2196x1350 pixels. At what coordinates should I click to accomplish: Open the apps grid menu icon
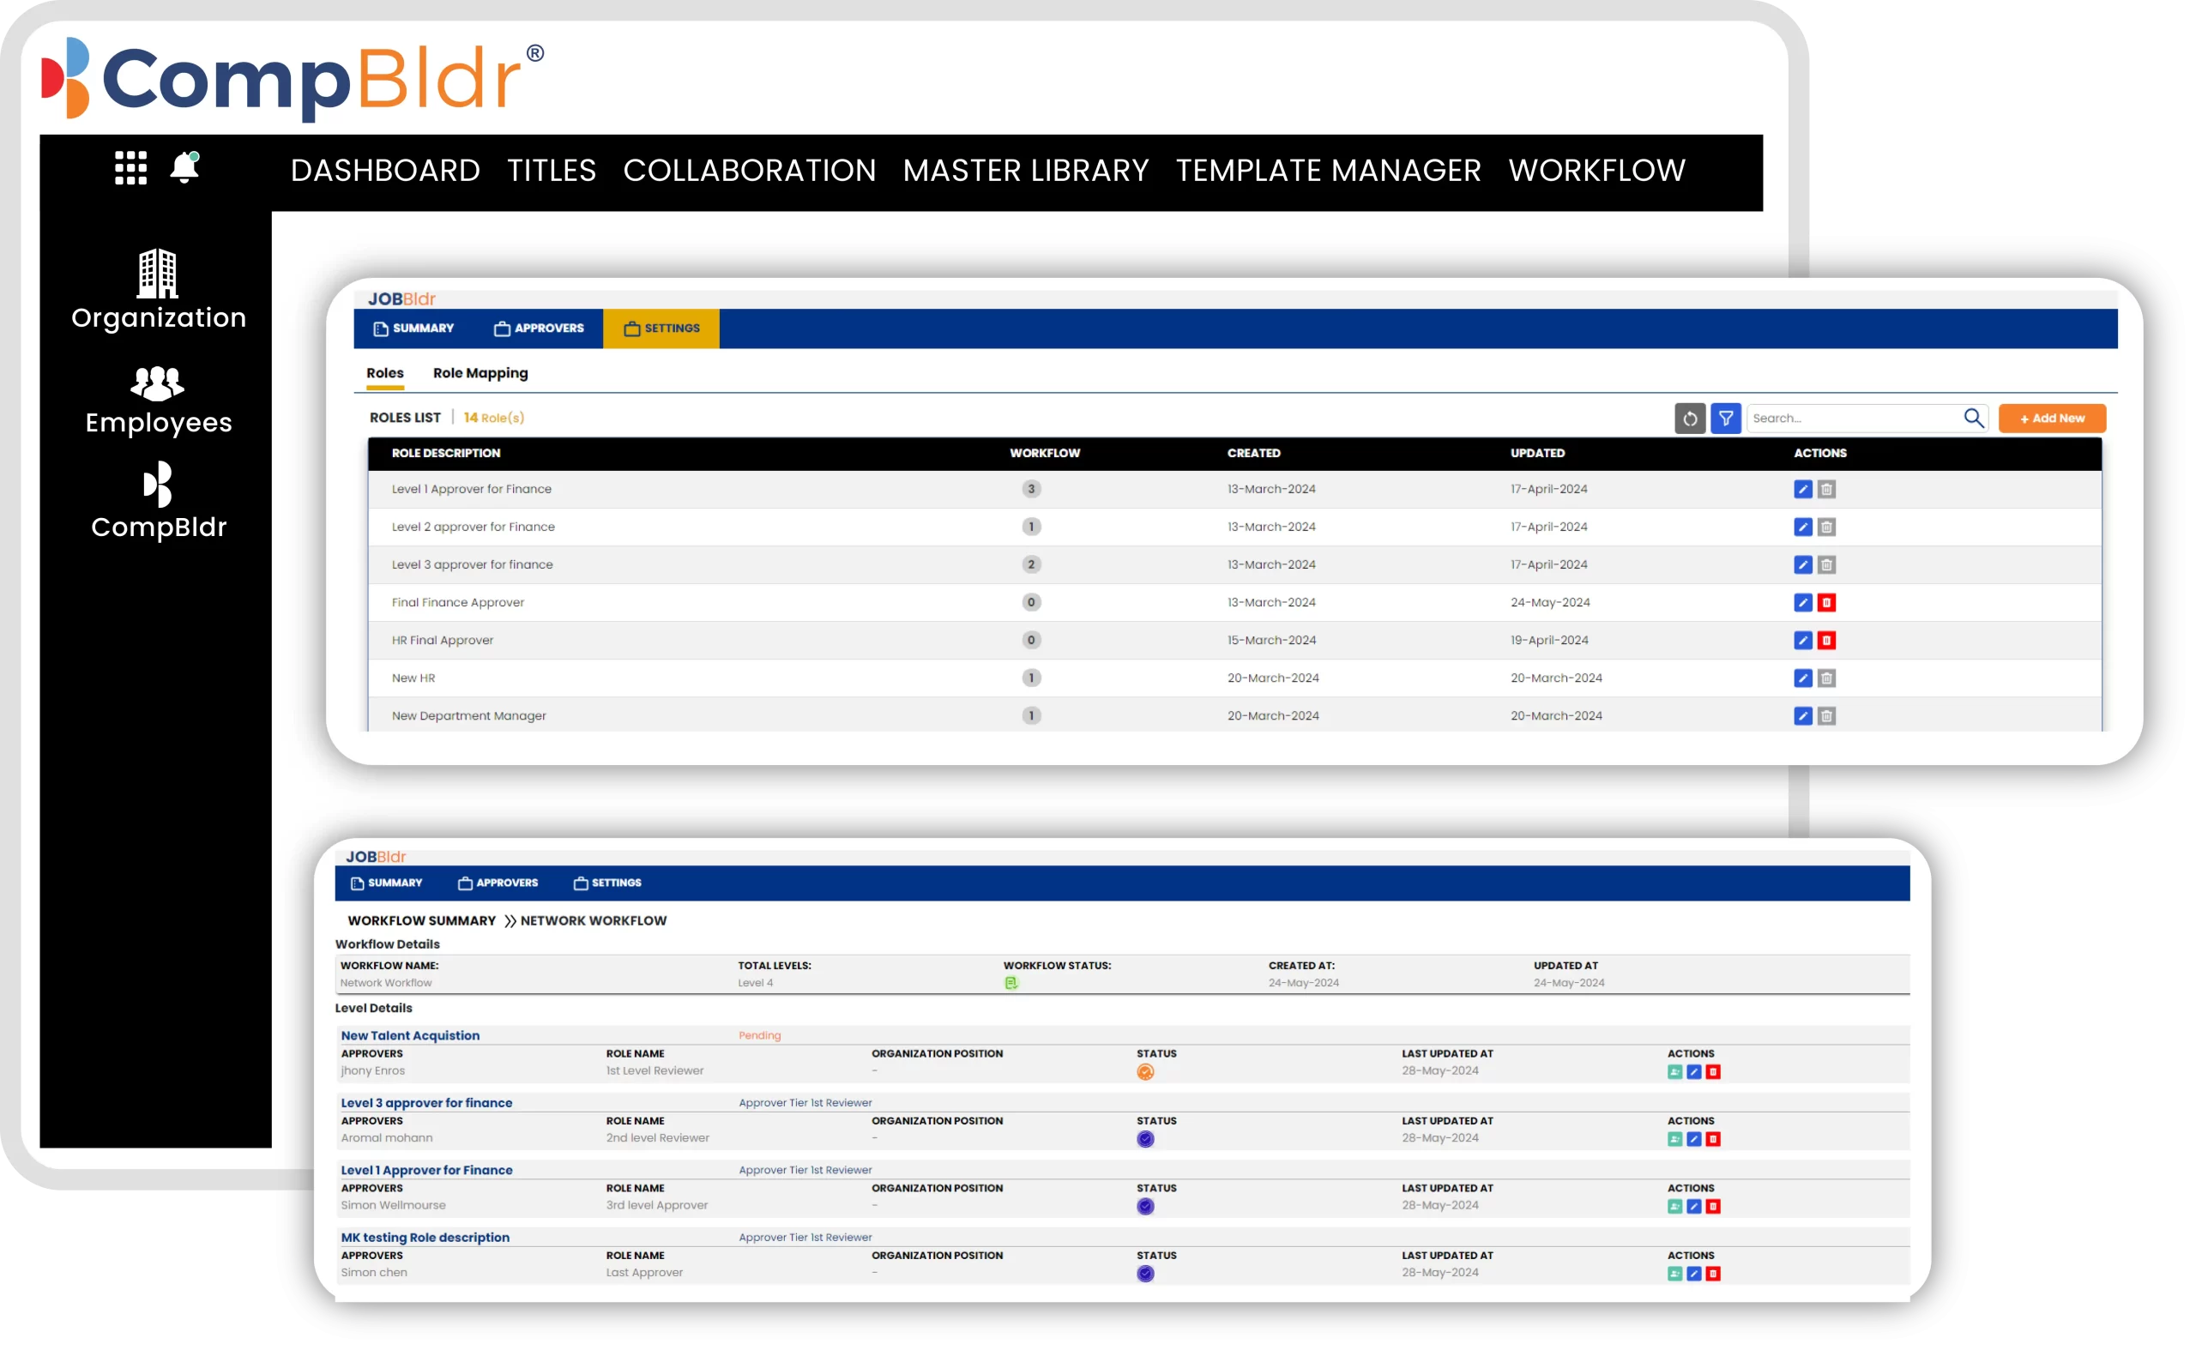click(130, 168)
